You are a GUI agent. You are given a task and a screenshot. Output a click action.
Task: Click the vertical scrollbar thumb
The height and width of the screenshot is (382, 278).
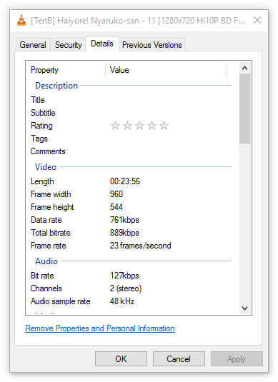coord(244,109)
